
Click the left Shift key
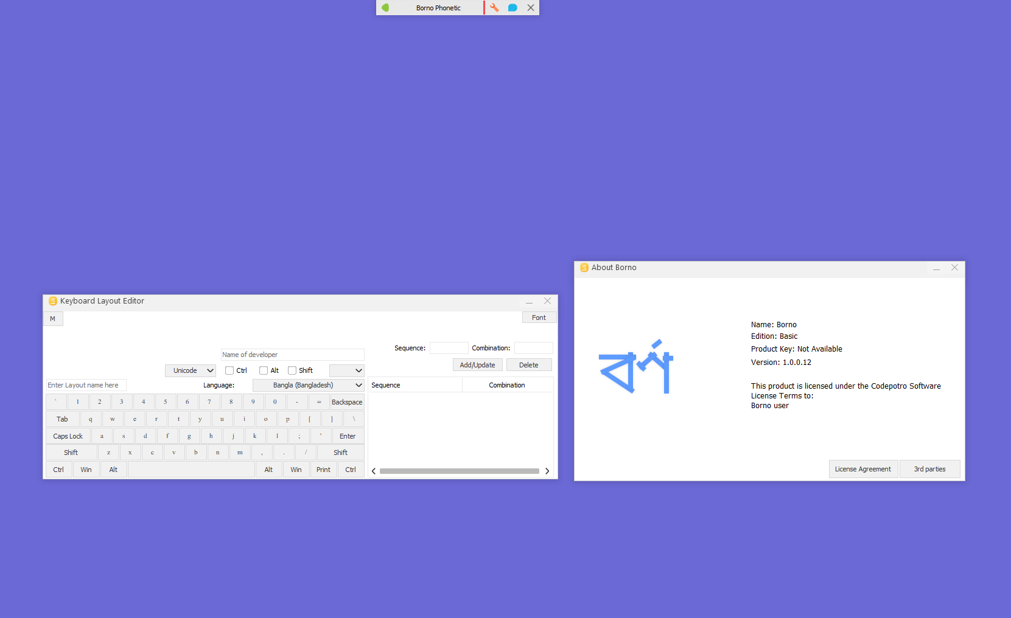(x=71, y=453)
